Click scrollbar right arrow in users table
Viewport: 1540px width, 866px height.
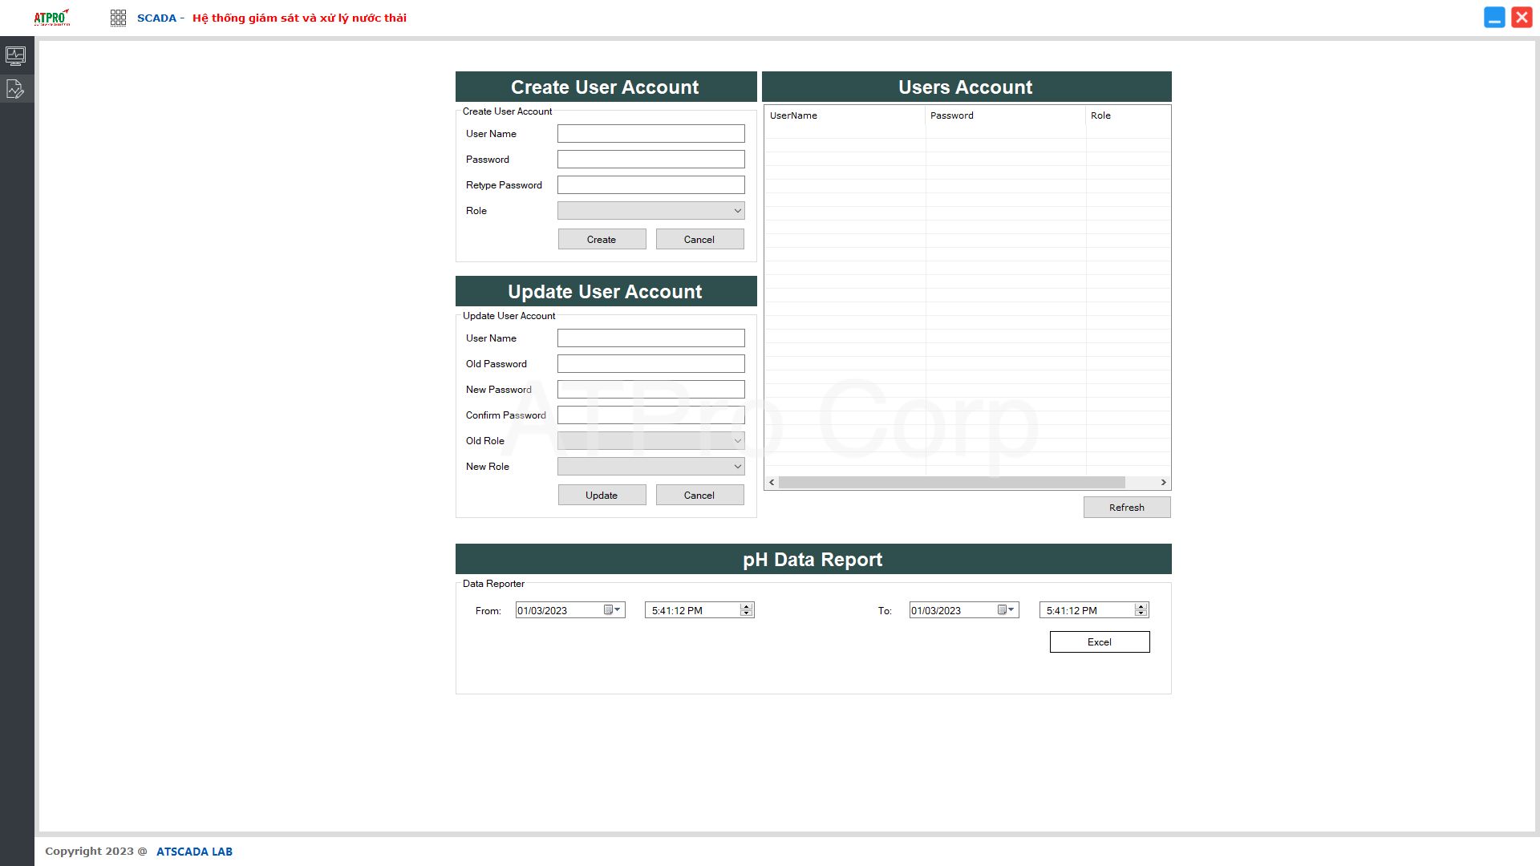pyautogui.click(x=1163, y=482)
